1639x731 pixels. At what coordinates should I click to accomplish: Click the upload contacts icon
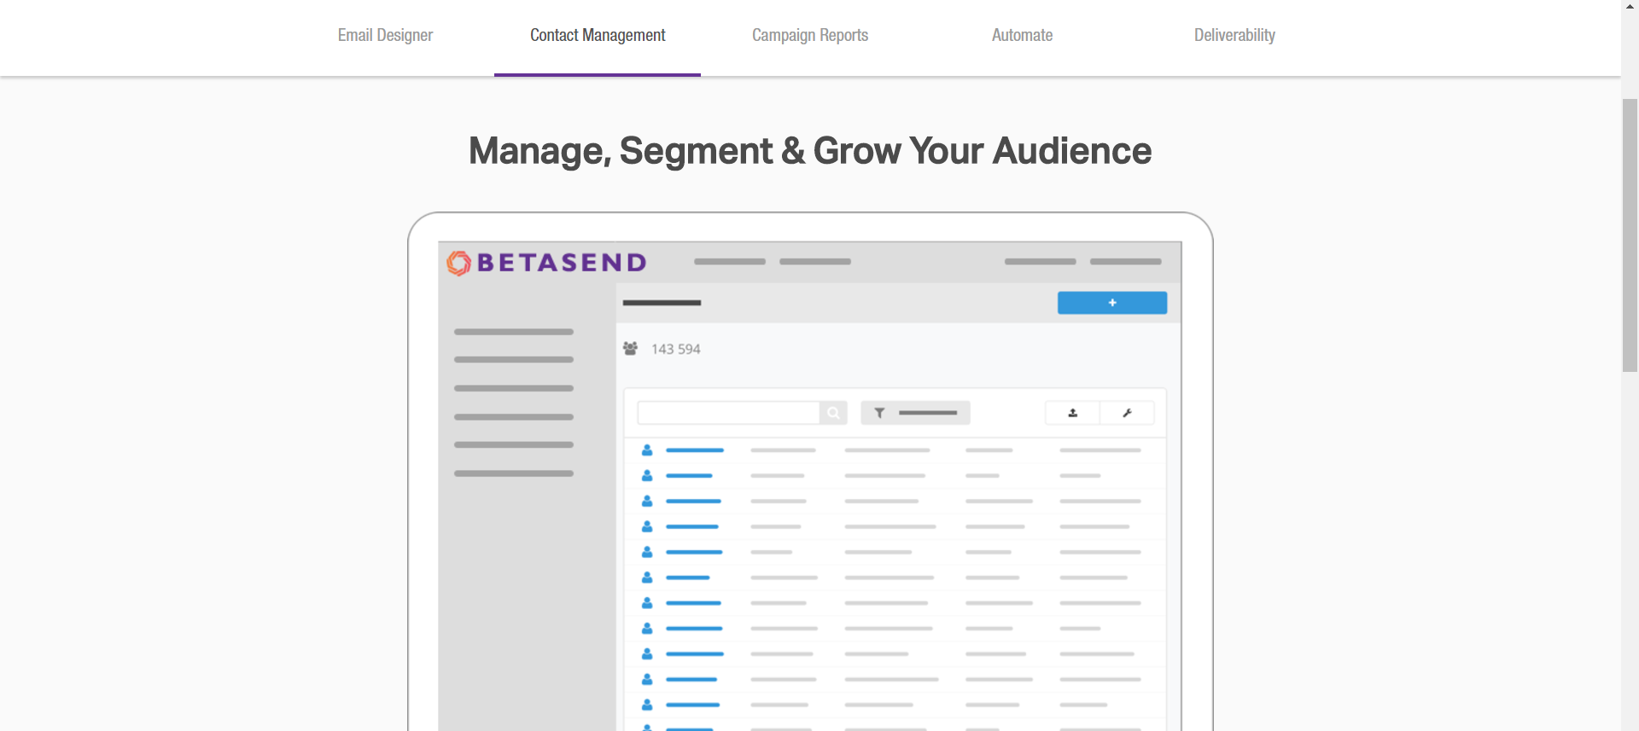coord(1073,413)
